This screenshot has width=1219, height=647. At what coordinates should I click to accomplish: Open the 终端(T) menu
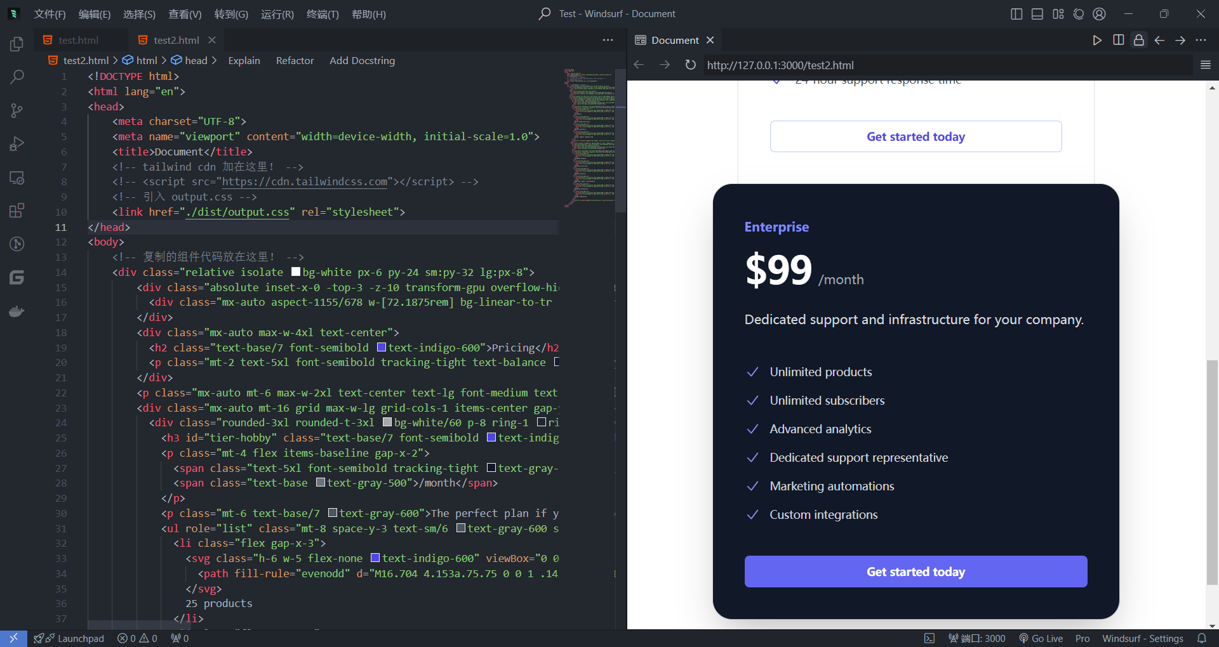pos(323,14)
